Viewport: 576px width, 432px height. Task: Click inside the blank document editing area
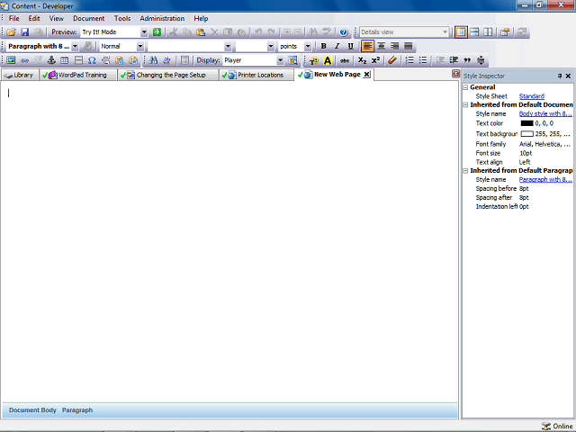(229, 241)
